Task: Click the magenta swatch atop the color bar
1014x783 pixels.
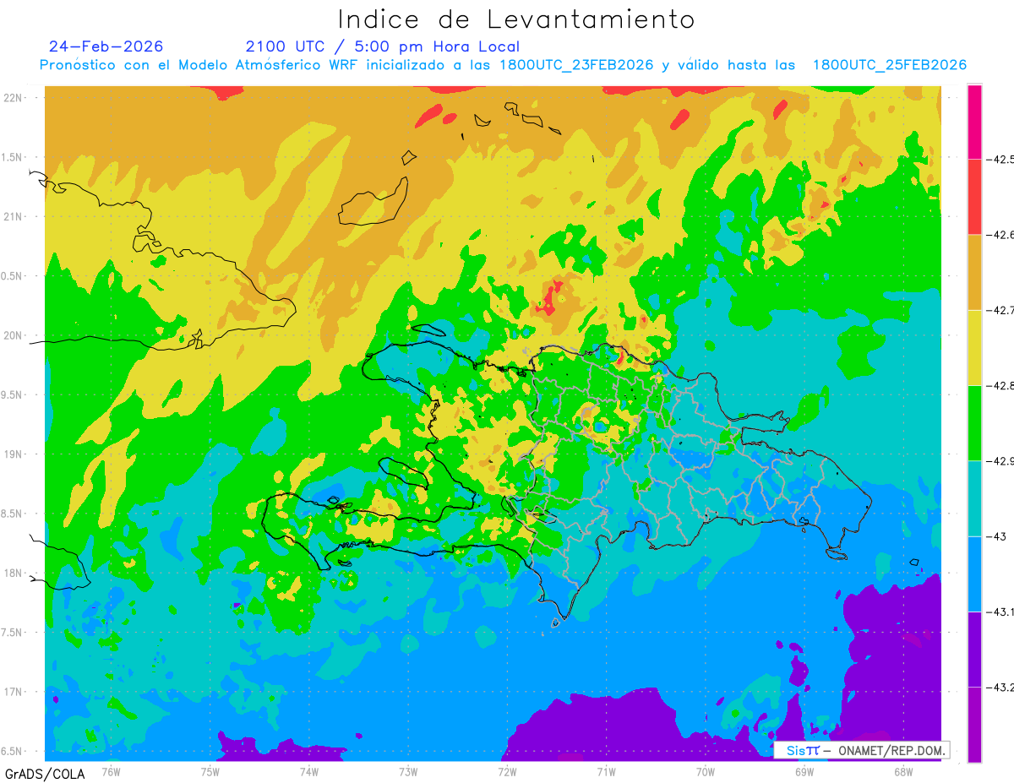Action: click(x=974, y=121)
